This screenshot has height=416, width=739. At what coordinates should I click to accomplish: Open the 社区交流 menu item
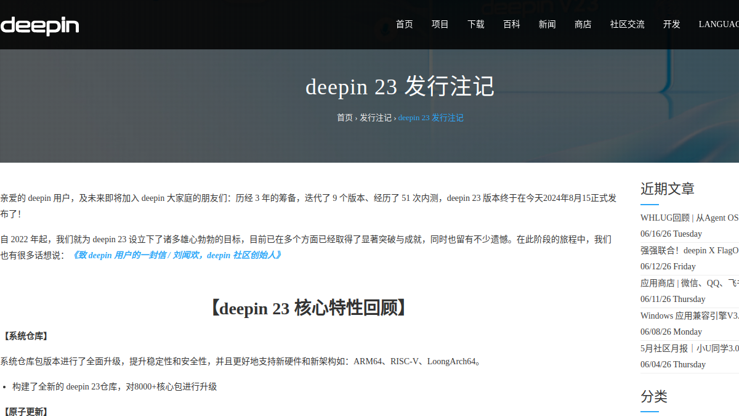[x=628, y=25]
